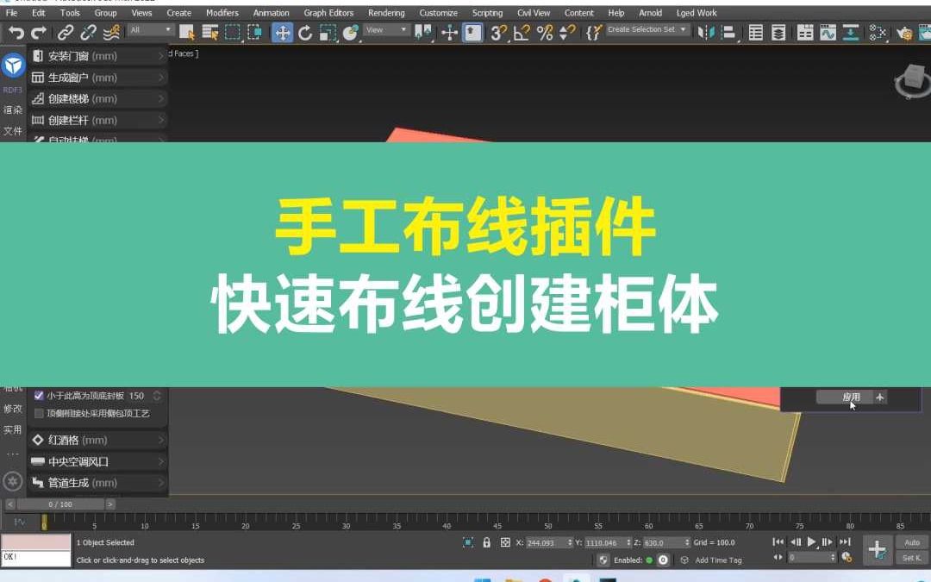931x582 pixels.
Task: Click the Undo arrow in toolbar
Action: [x=16, y=33]
